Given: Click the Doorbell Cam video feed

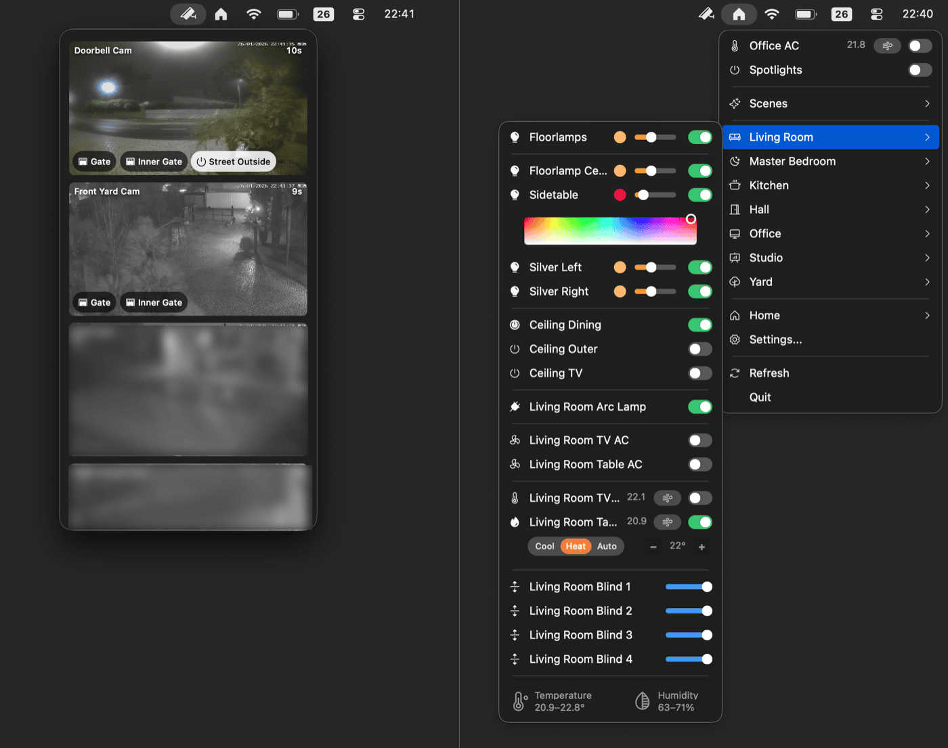Looking at the screenshot, I should click(188, 101).
